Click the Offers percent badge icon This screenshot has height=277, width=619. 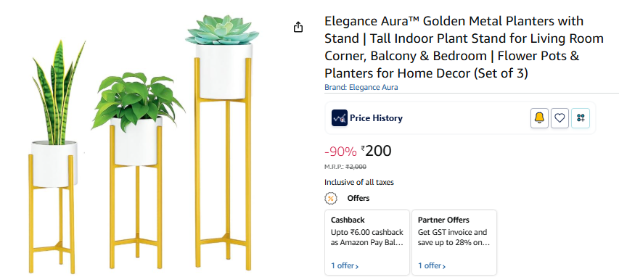coord(331,198)
